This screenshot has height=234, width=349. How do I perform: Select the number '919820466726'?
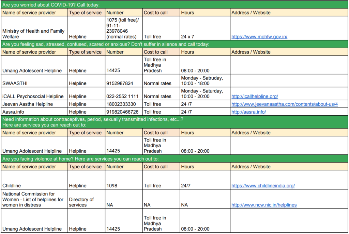[122, 112]
